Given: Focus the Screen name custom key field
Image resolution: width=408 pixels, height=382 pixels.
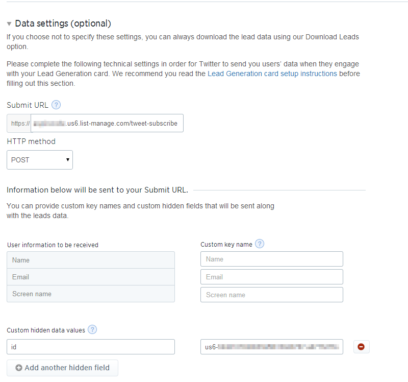Looking at the screenshot, I should (x=271, y=295).
